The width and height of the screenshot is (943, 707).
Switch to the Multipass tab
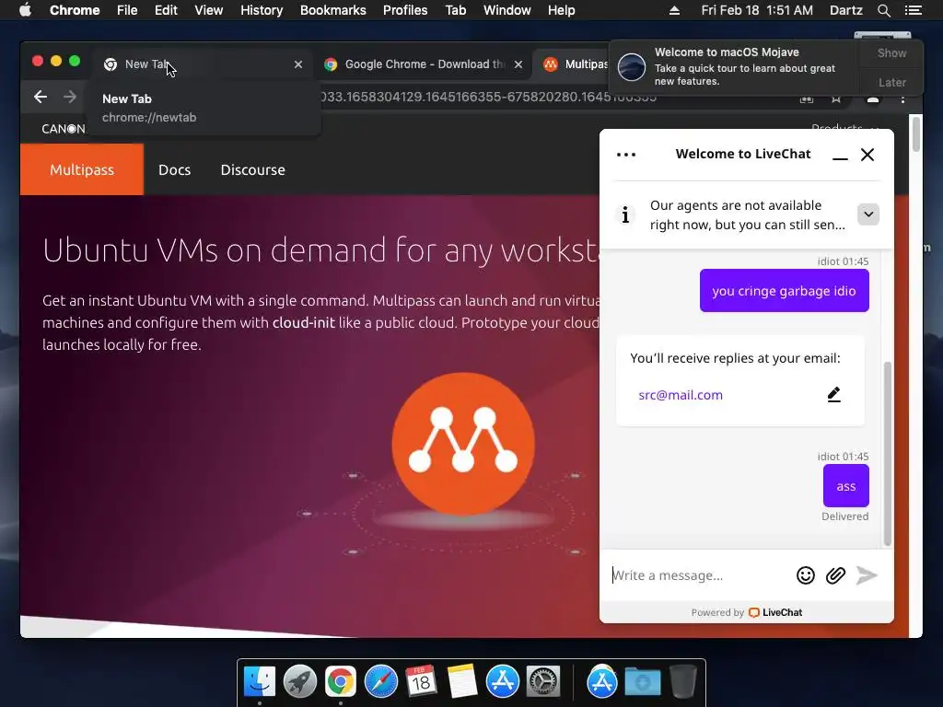pos(575,64)
